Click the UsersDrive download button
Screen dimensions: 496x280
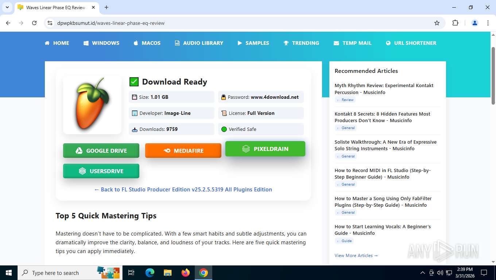pyautogui.click(x=101, y=171)
